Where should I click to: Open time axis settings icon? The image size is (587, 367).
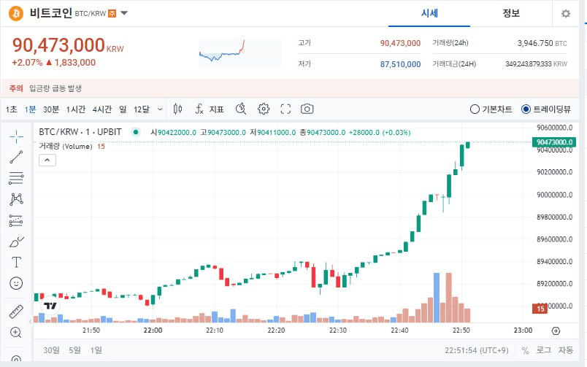point(556,331)
